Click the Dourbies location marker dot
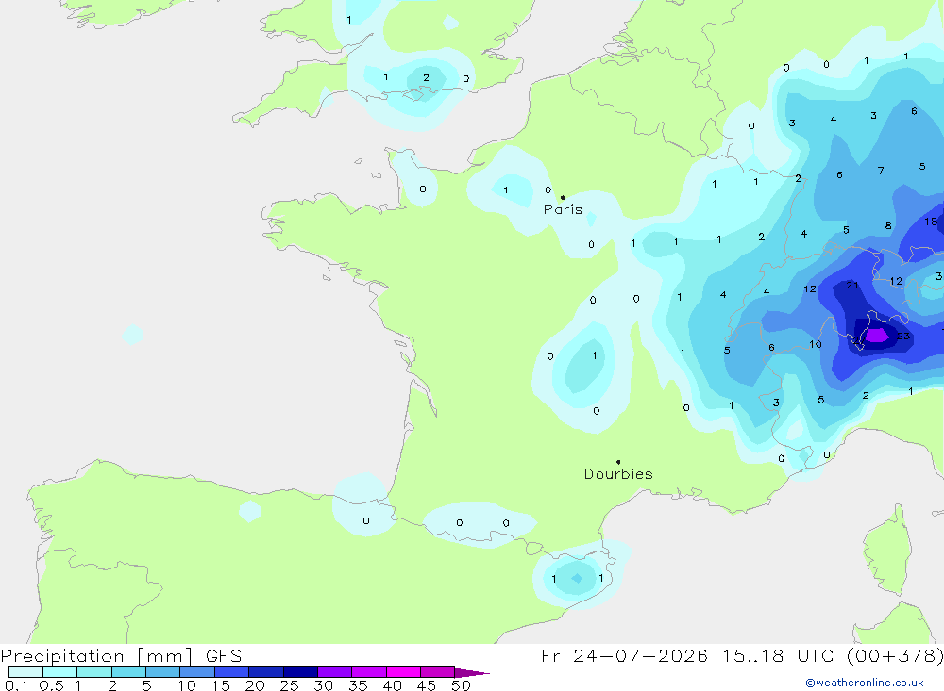The width and height of the screenshot is (944, 691). tap(618, 462)
